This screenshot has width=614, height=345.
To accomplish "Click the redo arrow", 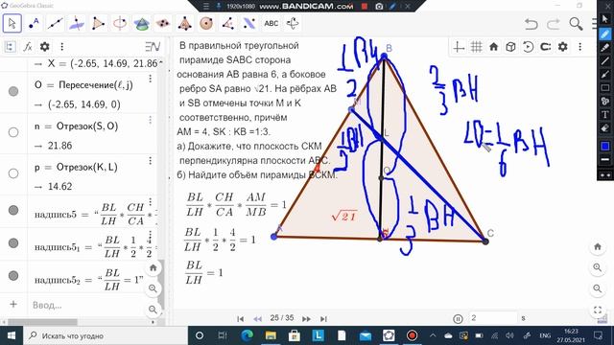I will 553,24.
